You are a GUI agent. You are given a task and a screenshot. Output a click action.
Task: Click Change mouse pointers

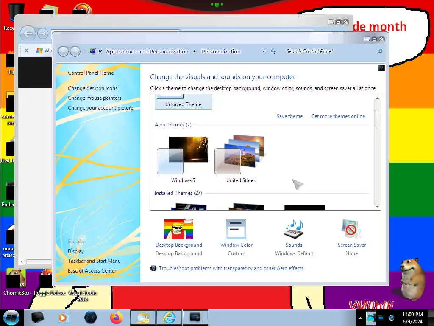tap(95, 98)
